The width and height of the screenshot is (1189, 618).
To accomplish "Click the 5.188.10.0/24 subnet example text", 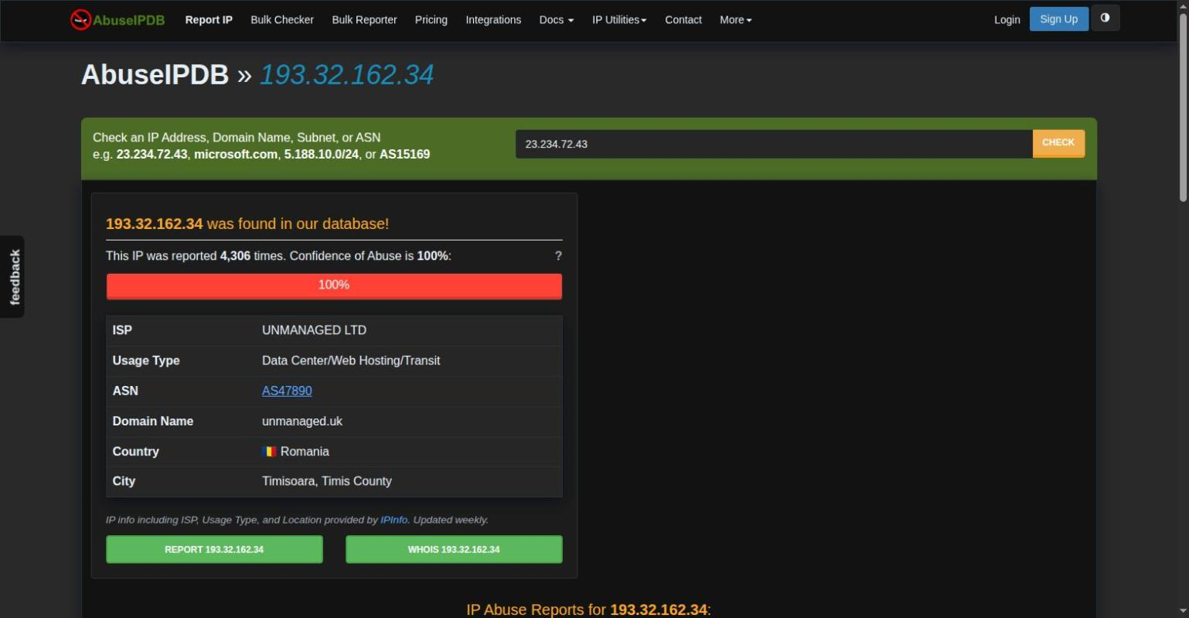I will pyautogui.click(x=322, y=155).
